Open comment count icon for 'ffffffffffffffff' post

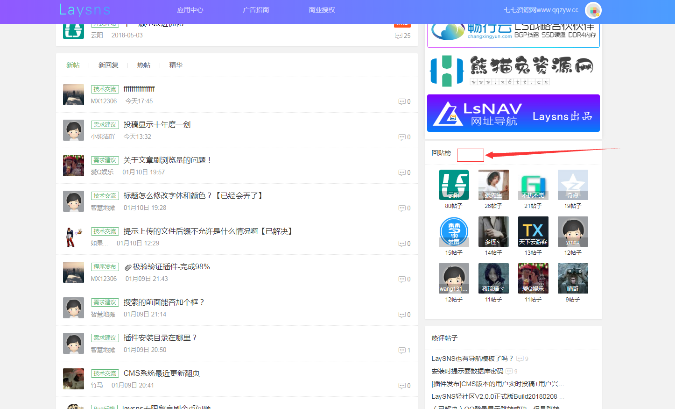402,101
